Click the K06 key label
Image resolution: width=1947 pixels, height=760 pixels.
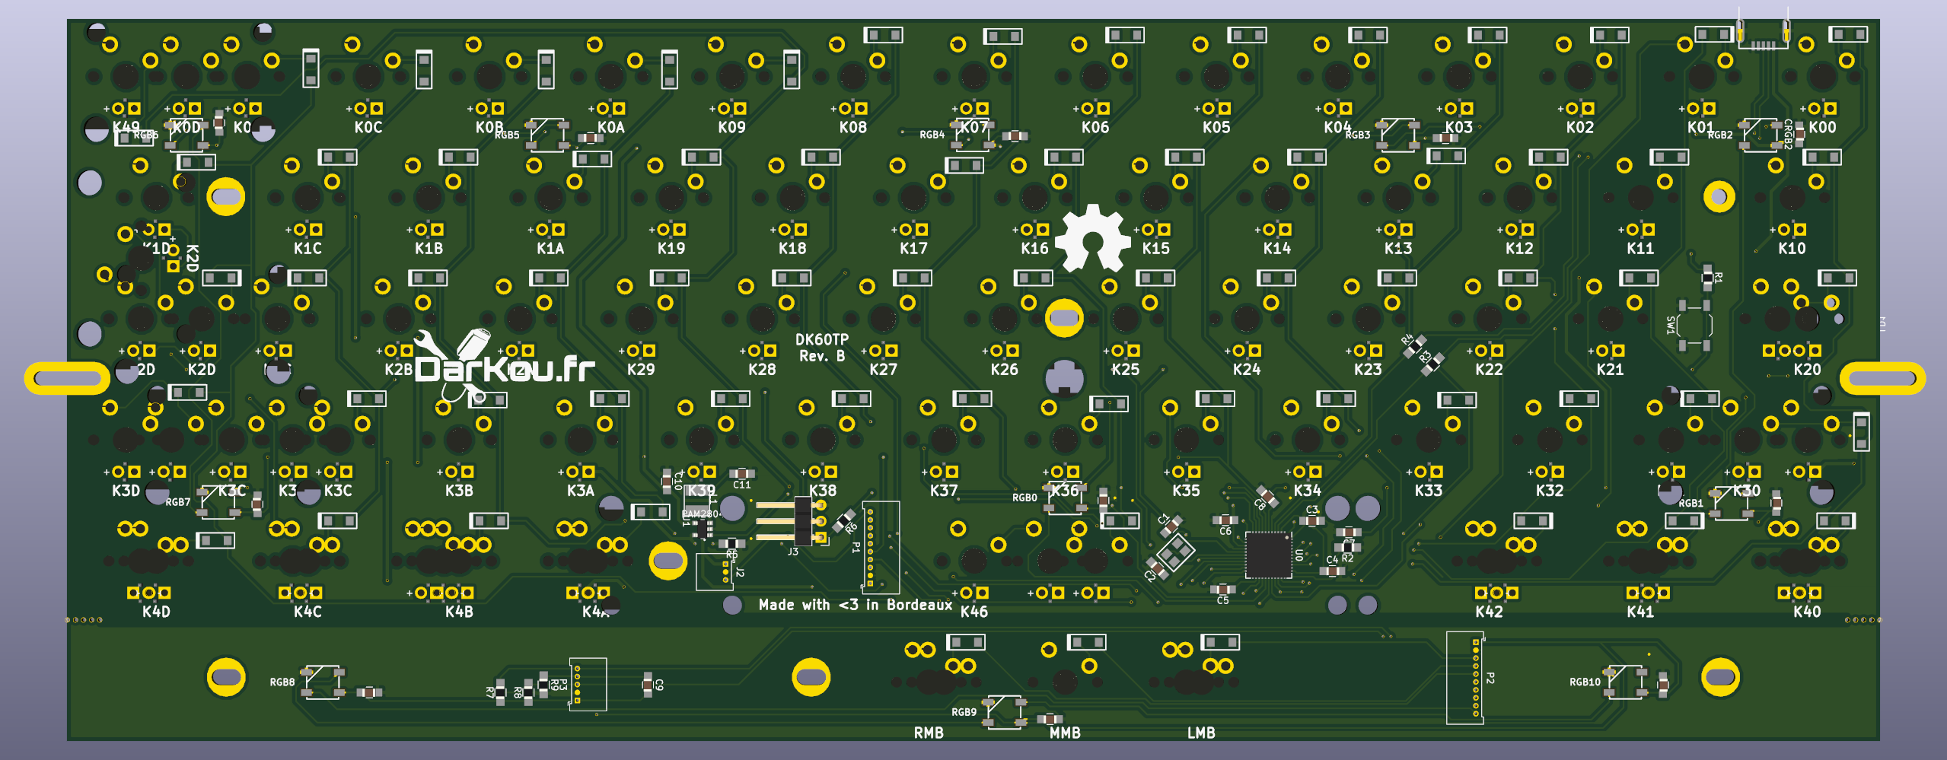click(x=1095, y=127)
